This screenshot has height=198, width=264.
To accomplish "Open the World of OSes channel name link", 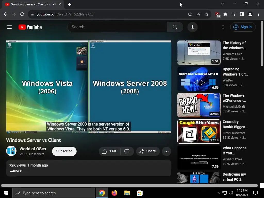I will 33,149.
